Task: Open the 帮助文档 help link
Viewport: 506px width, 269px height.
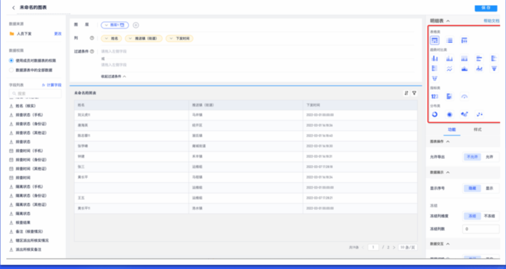Action: [491, 21]
